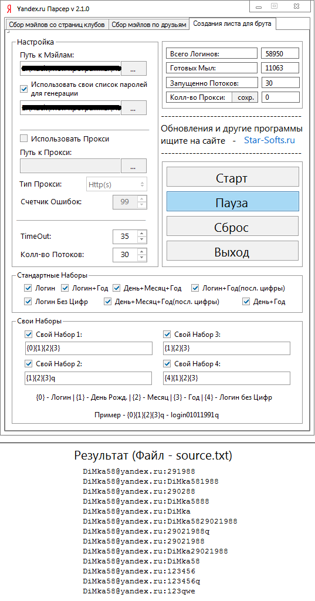Click result line DiMka58@yandex.ru:123456q
Viewport: 315px width, 601px height.
coord(141,582)
